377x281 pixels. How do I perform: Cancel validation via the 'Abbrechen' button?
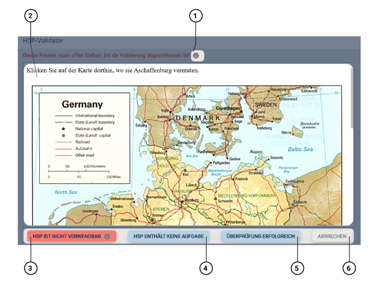pyautogui.click(x=333, y=237)
